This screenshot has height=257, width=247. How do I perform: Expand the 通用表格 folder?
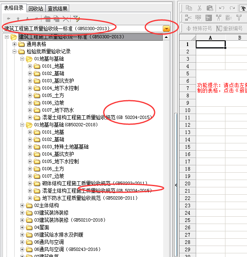pos(15,44)
